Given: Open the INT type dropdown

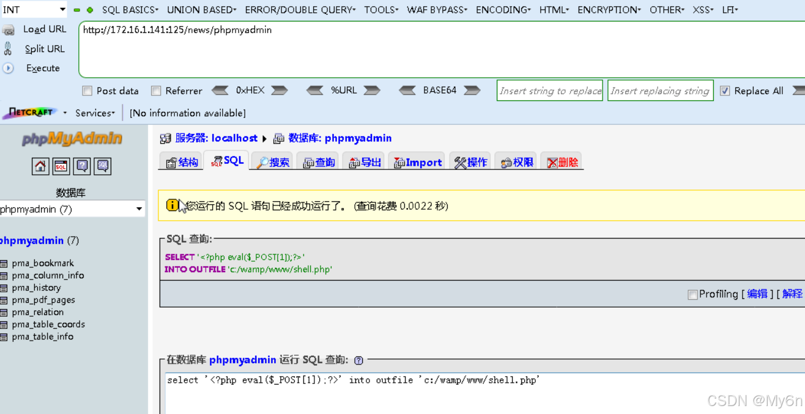Looking at the screenshot, I should point(34,9).
